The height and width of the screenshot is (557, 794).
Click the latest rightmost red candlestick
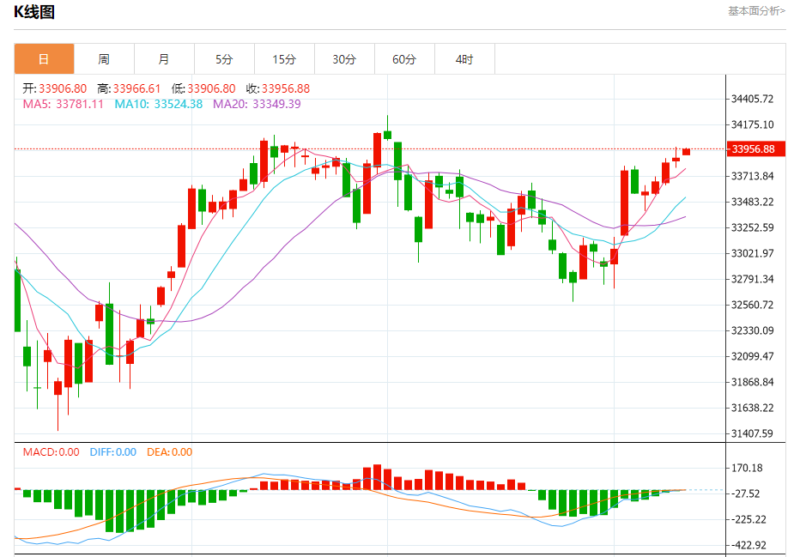coord(686,151)
